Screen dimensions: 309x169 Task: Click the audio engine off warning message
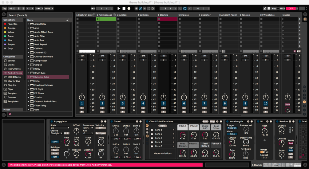(x=105, y=165)
